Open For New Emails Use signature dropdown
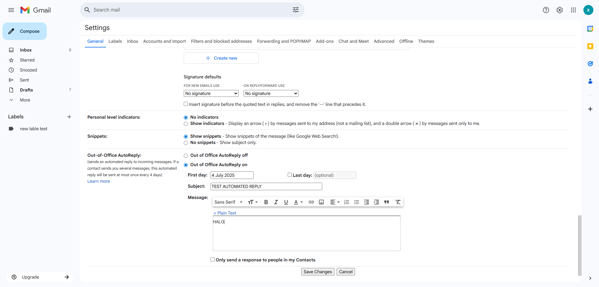599x287 pixels. click(x=211, y=93)
